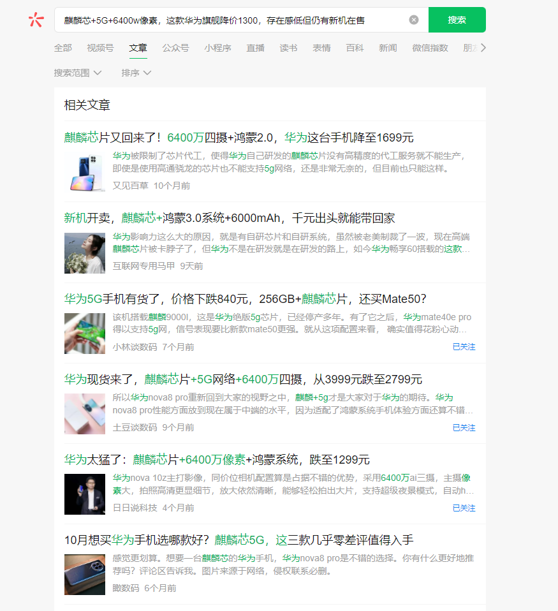The image size is (558, 611).
Task: Click the author name 又见百草
Action: (131, 186)
